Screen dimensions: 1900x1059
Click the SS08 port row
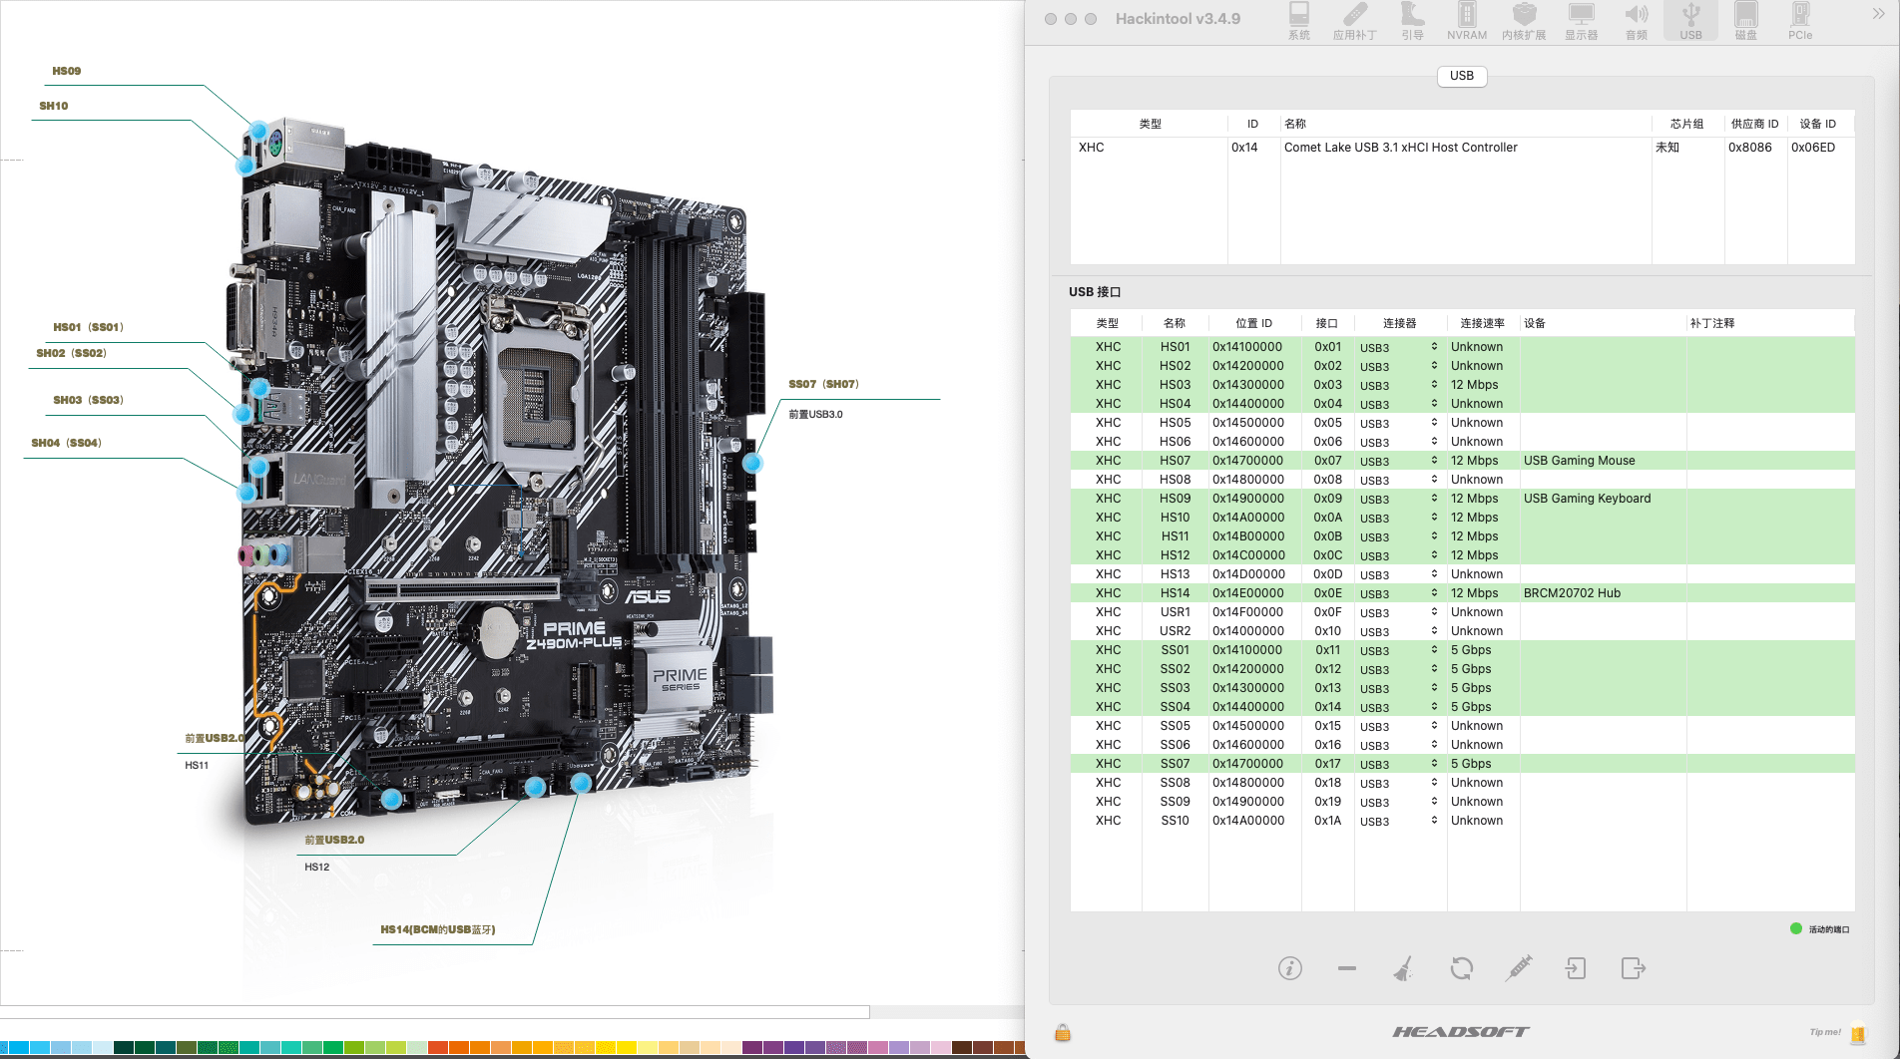coord(1462,783)
